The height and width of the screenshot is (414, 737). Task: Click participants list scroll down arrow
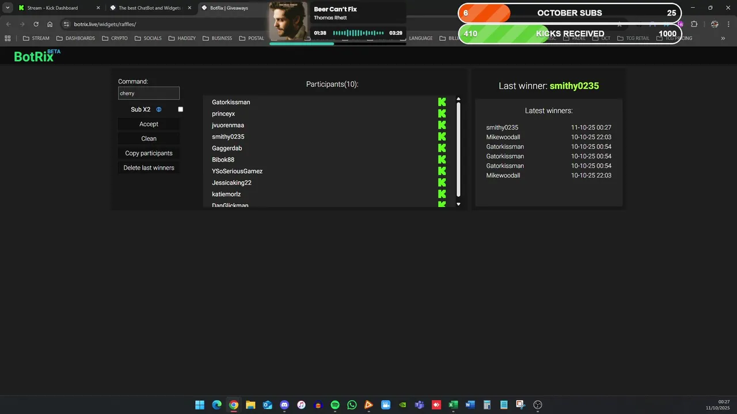click(458, 204)
